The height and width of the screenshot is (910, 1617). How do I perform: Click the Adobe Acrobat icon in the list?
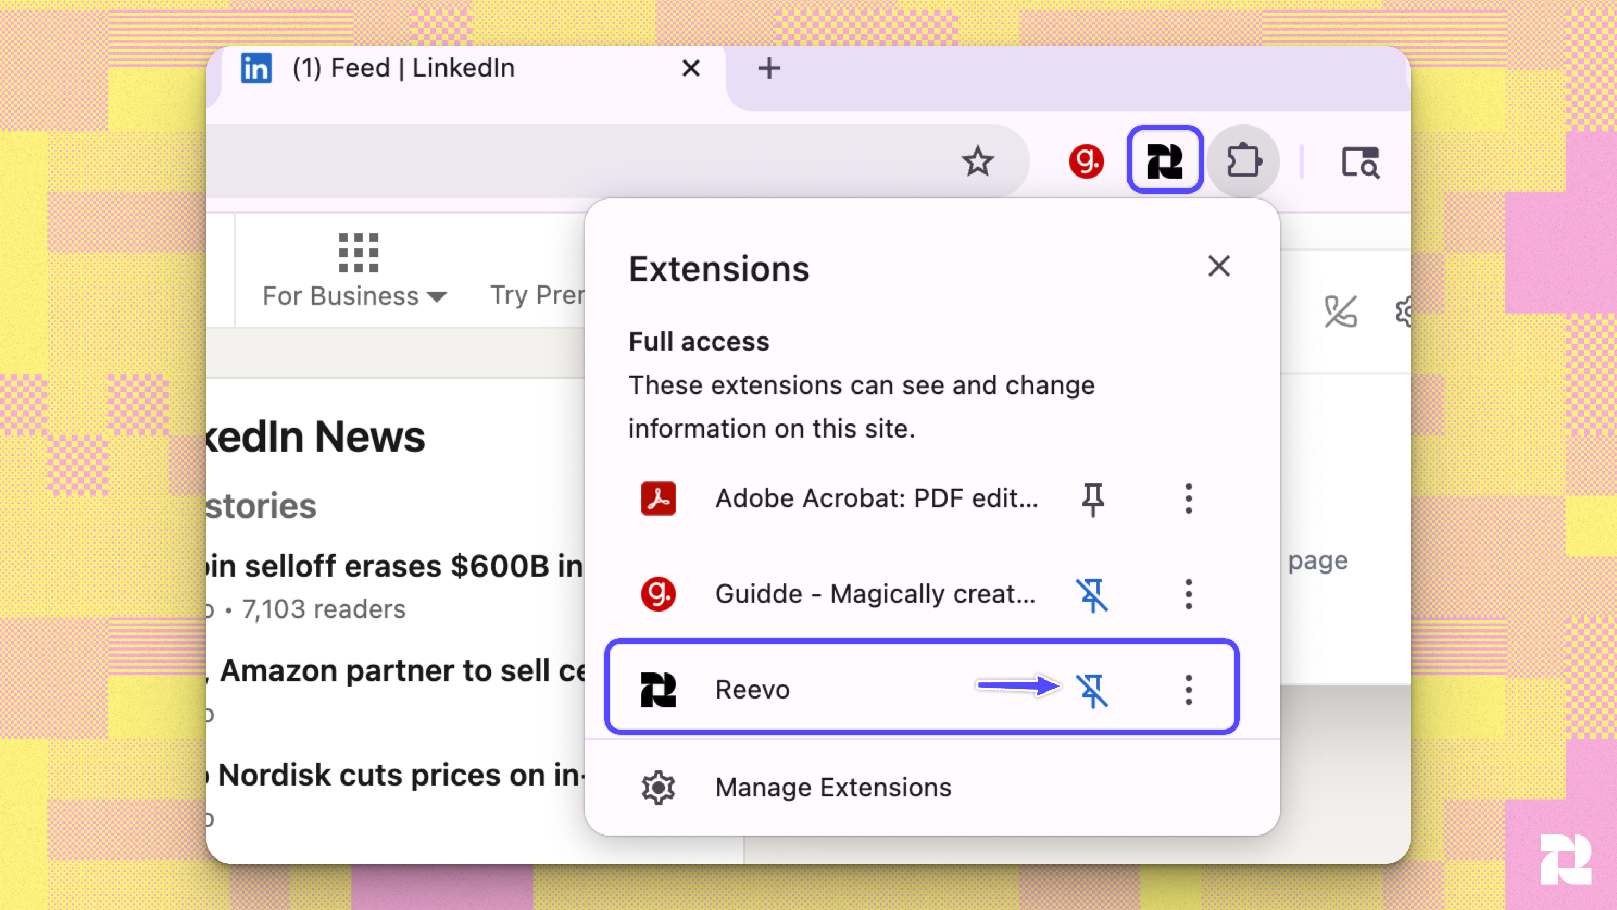coord(657,498)
